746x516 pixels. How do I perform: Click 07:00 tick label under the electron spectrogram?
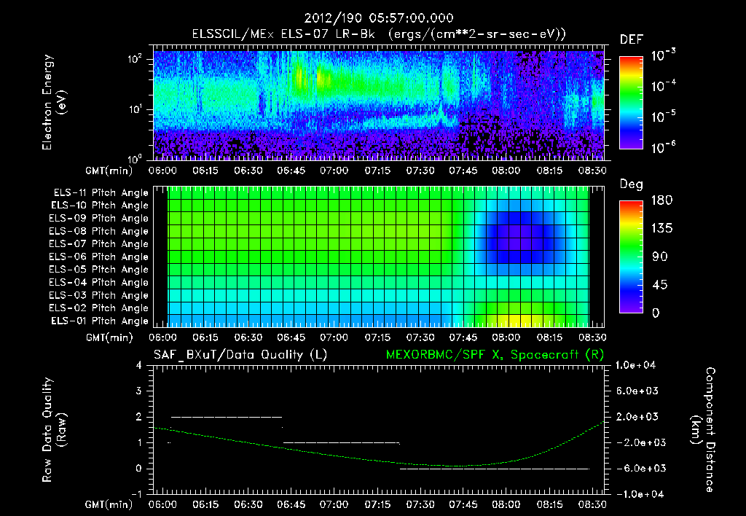[x=334, y=171]
